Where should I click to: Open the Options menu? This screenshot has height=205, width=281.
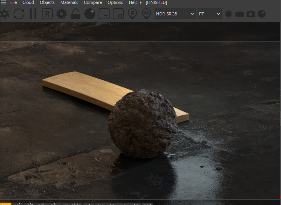click(x=115, y=2)
